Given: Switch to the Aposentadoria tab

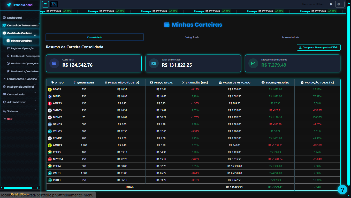Looking at the screenshot, I should point(290,37).
